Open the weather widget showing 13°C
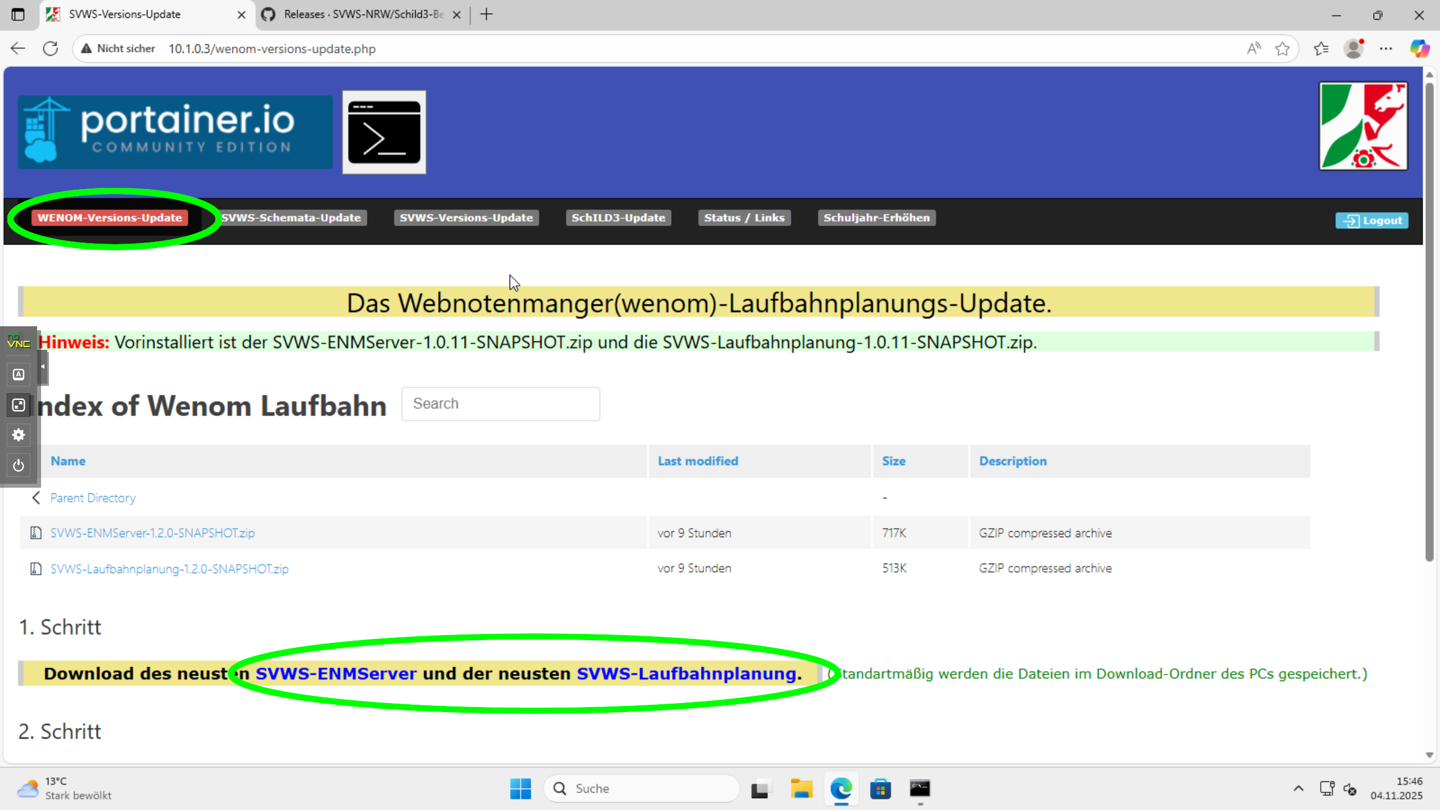 click(65, 789)
